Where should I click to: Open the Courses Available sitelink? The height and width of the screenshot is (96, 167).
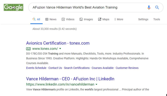point(103,68)
